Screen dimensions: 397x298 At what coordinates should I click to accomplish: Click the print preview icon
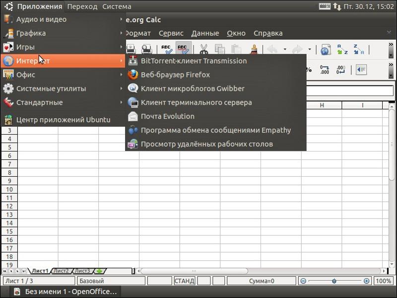[x=146, y=49]
